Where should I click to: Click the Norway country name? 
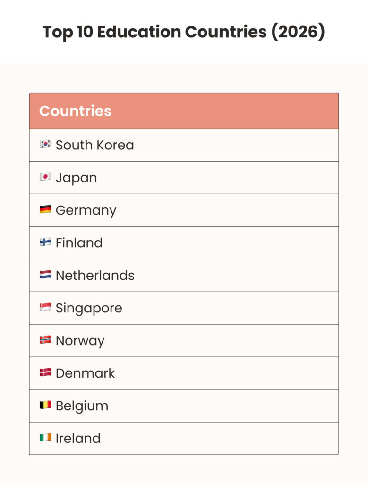80,341
